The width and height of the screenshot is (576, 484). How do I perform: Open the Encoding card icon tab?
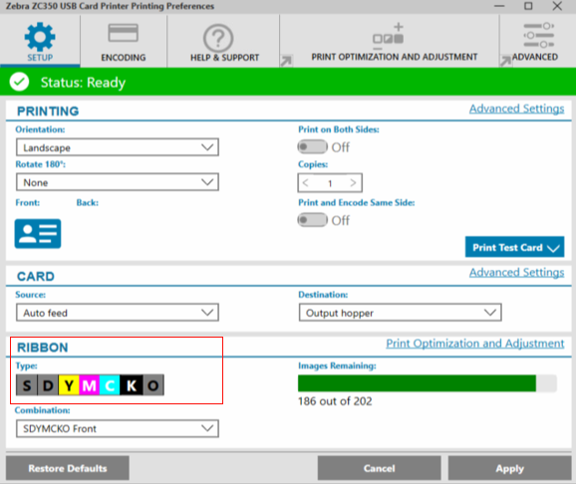click(x=123, y=33)
